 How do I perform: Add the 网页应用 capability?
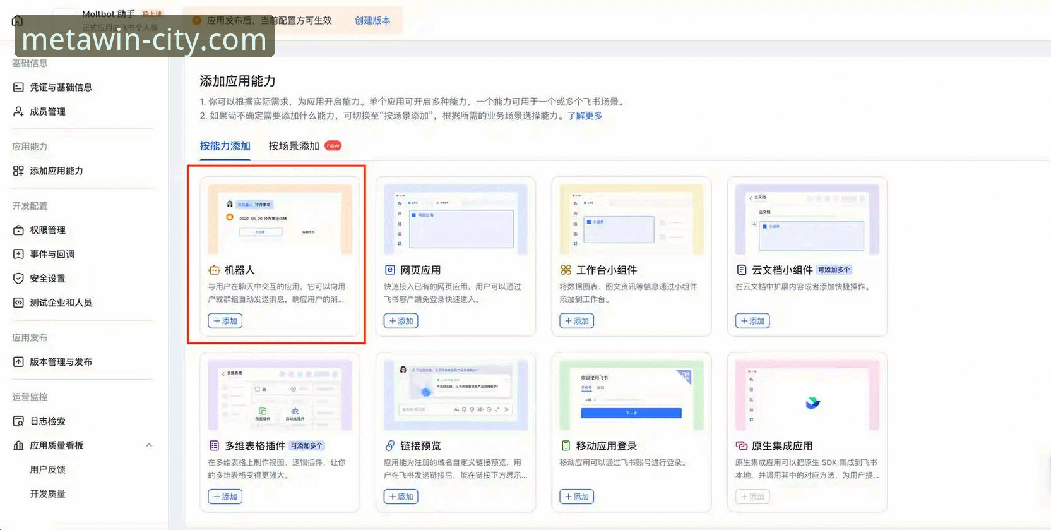click(401, 321)
